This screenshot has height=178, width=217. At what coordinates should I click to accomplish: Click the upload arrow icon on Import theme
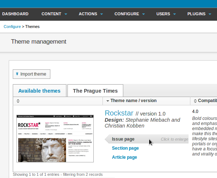click(17, 74)
